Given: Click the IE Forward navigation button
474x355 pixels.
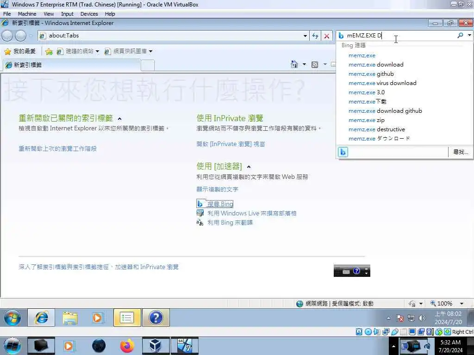Looking at the screenshot, I should point(20,36).
